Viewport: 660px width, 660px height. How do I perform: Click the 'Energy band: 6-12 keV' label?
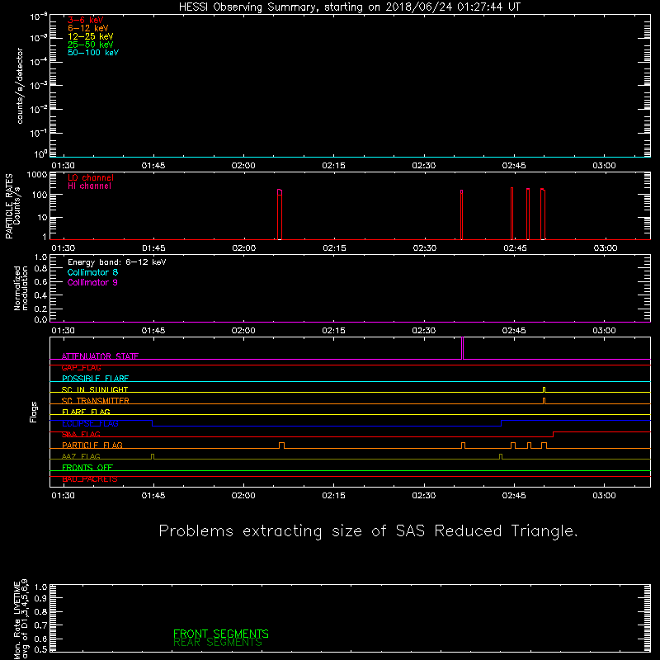tap(116, 262)
